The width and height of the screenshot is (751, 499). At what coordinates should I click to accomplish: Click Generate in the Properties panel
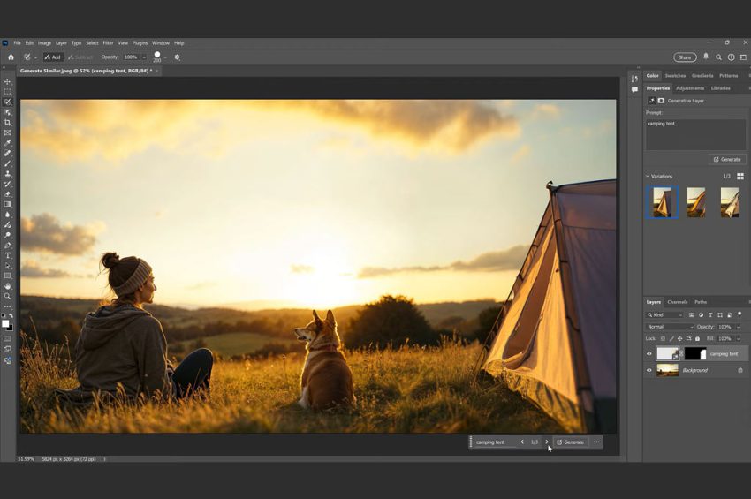tap(727, 159)
